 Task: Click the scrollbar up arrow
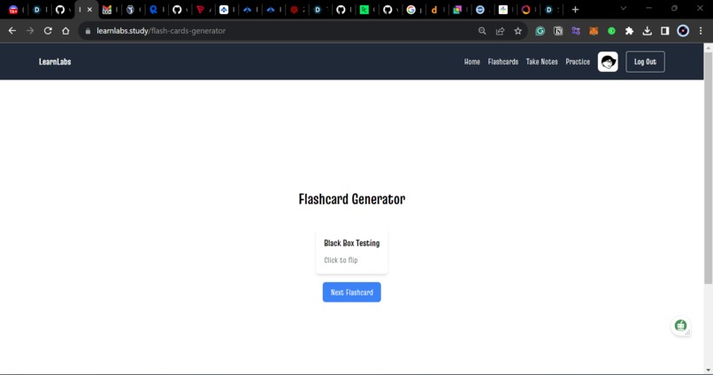point(708,47)
